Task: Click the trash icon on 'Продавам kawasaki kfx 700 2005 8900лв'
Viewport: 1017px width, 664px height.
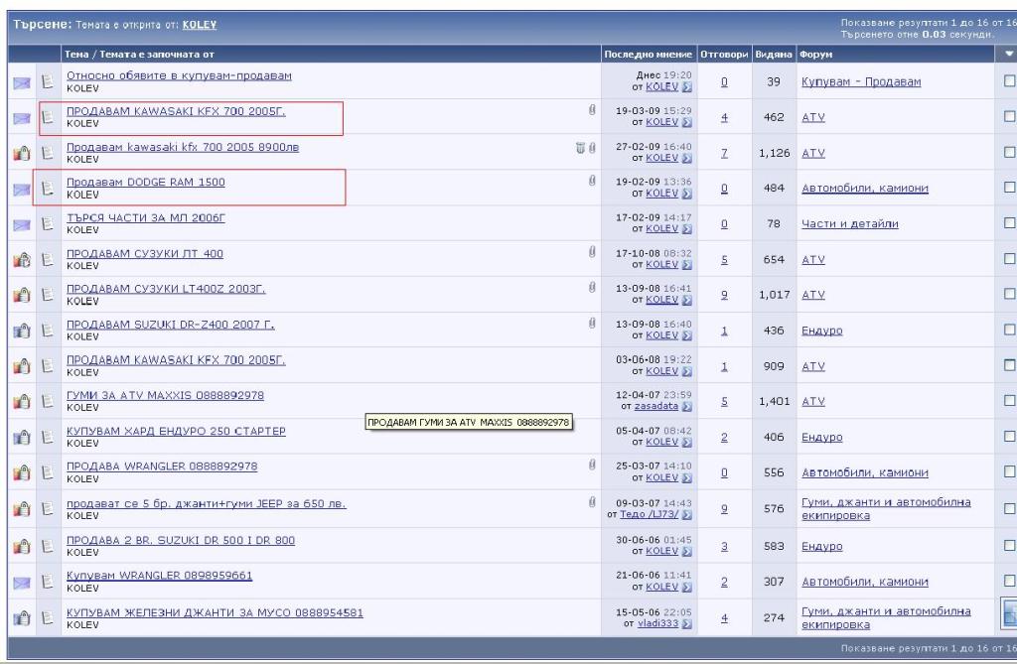Action: coord(580,148)
